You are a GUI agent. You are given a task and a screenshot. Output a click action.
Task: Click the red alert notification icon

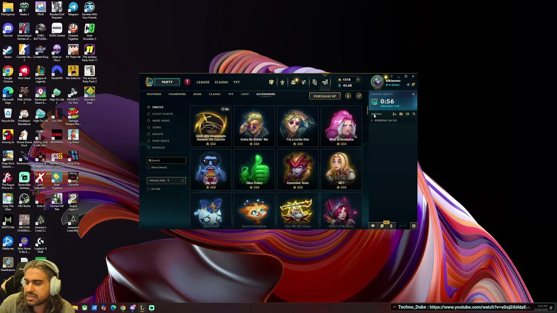[x=187, y=82]
